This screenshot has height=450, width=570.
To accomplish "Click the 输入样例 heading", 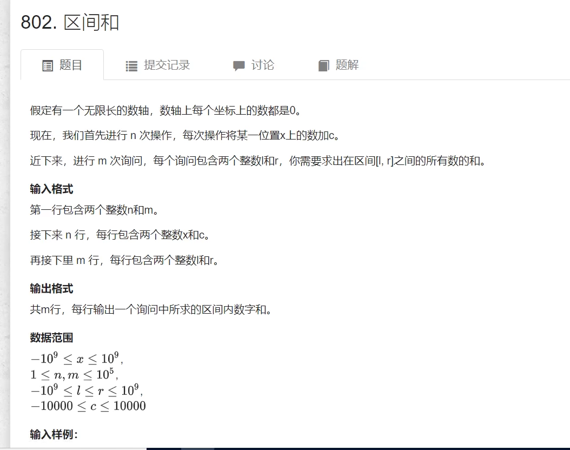I will coord(54,434).
